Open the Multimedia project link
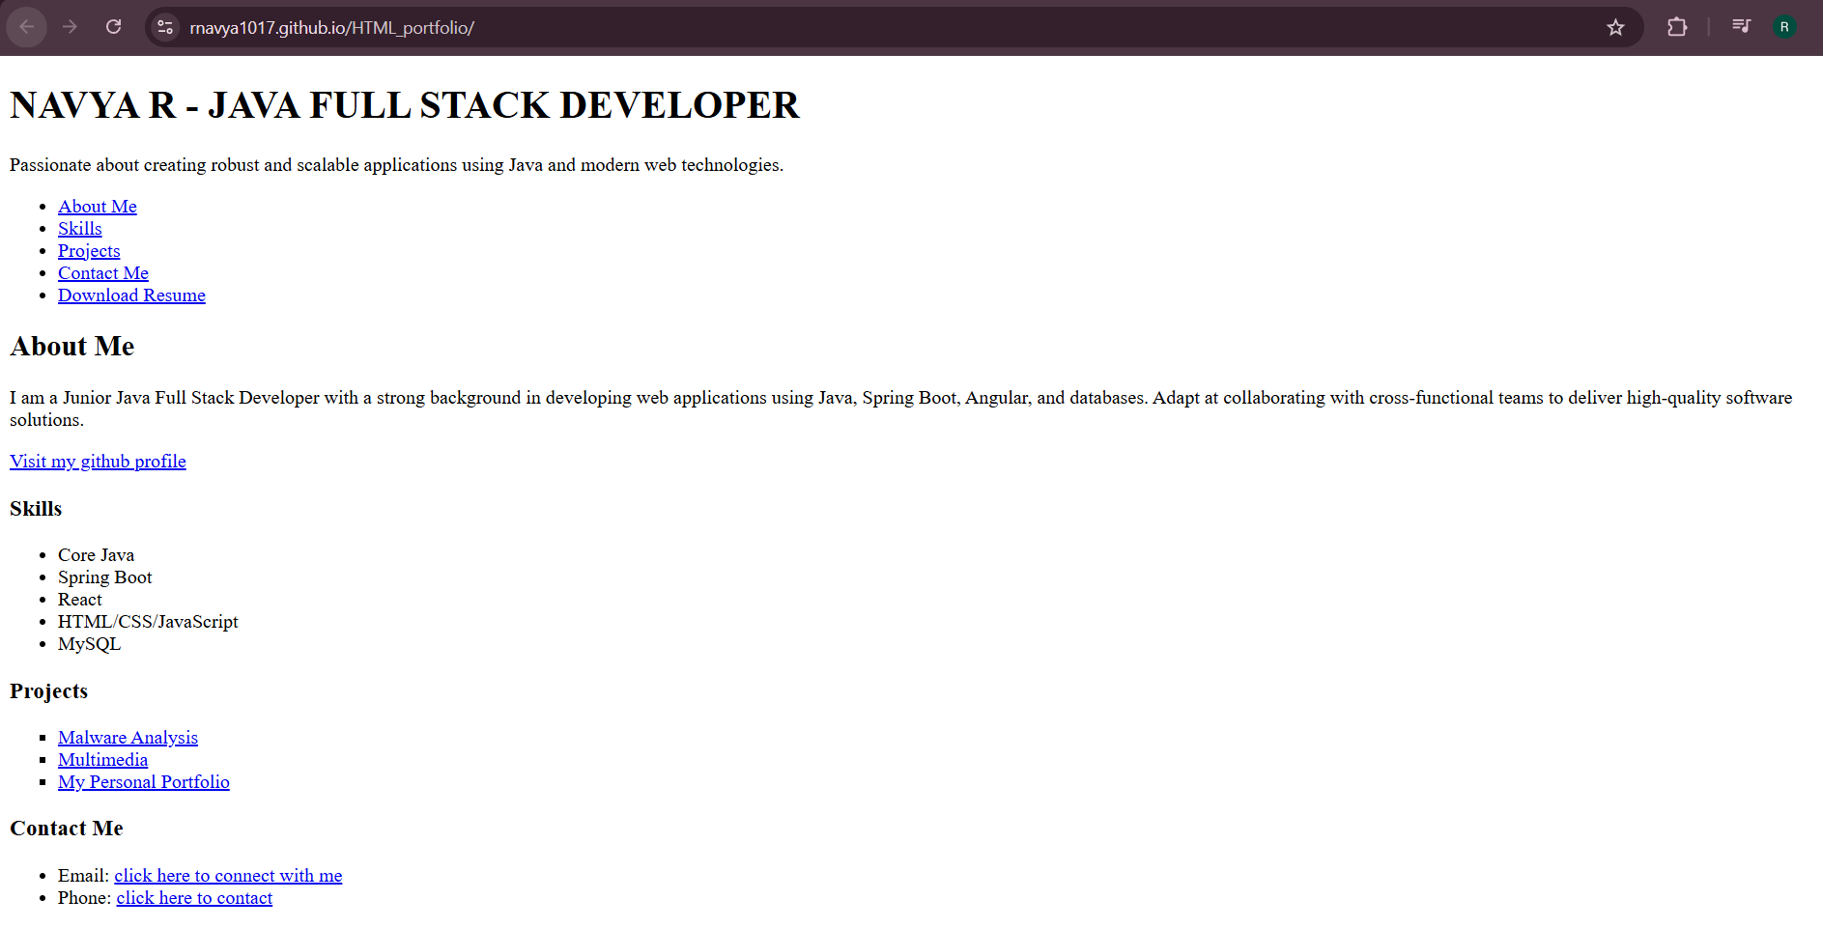Image resolution: width=1823 pixels, height=928 pixels. [x=102, y=760]
